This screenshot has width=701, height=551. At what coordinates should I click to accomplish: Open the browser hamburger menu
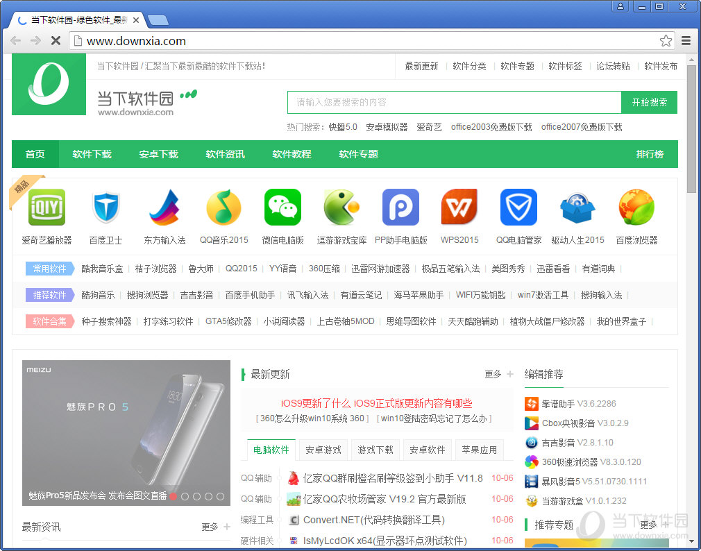(686, 41)
